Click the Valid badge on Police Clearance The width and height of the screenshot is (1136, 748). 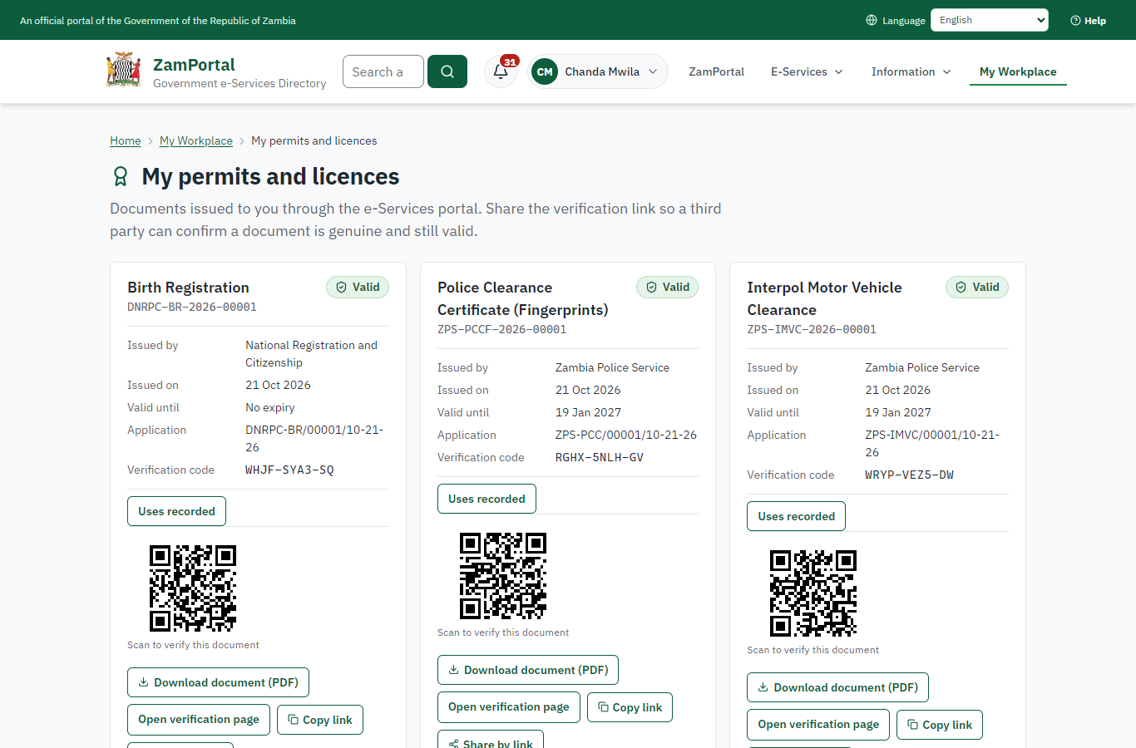pyautogui.click(x=668, y=287)
